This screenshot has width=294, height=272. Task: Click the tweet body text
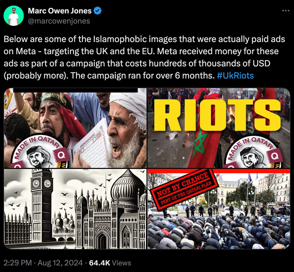pyautogui.click(x=144, y=57)
